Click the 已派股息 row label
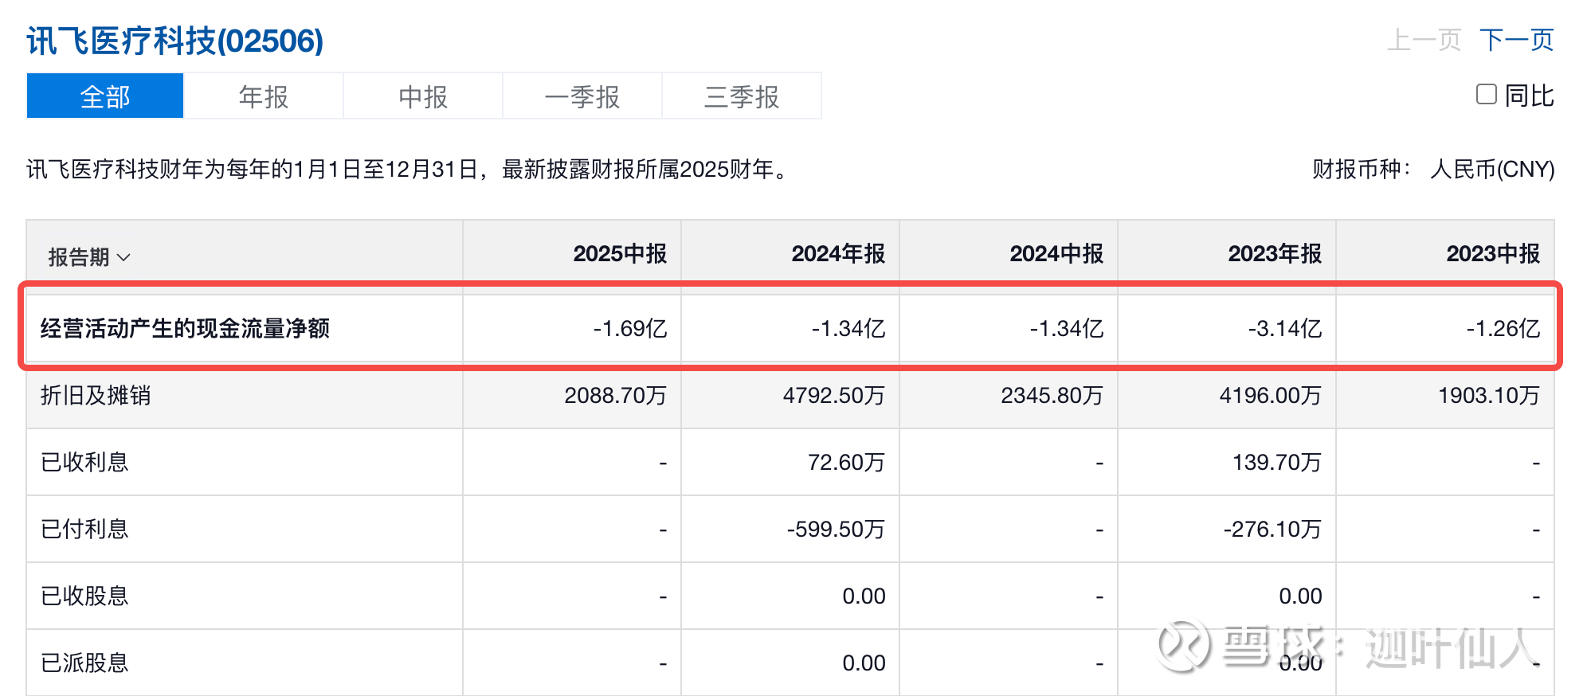This screenshot has height=696, width=1587. click(x=84, y=663)
